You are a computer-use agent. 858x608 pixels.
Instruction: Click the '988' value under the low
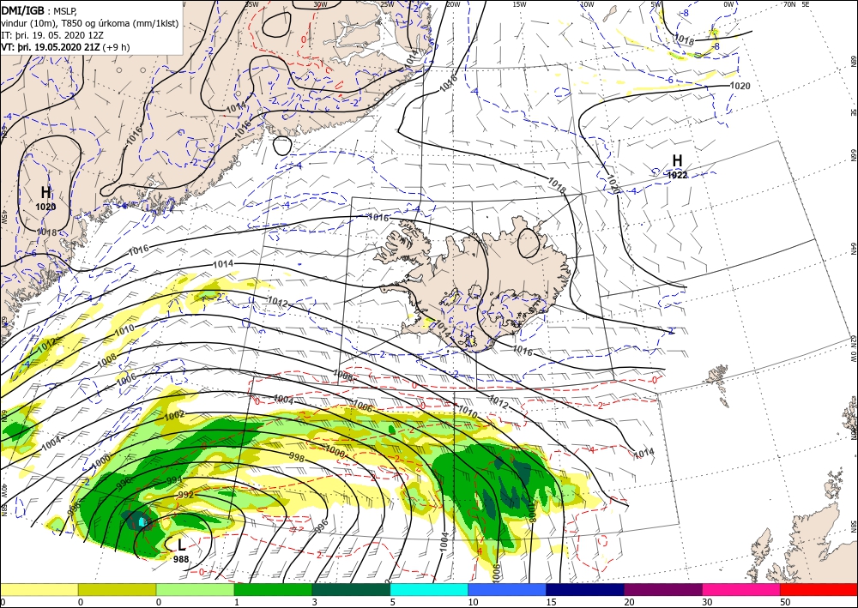coord(182,559)
